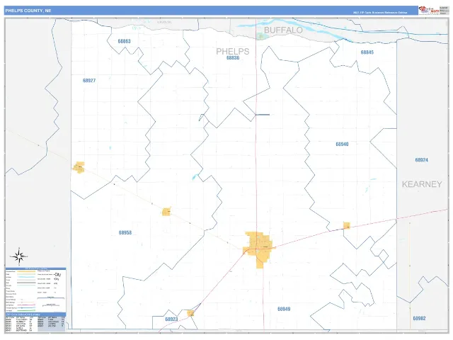This screenshot has height=340, width=453.
Task: Click the yellow line sample in the legend
Action: coord(26,271)
